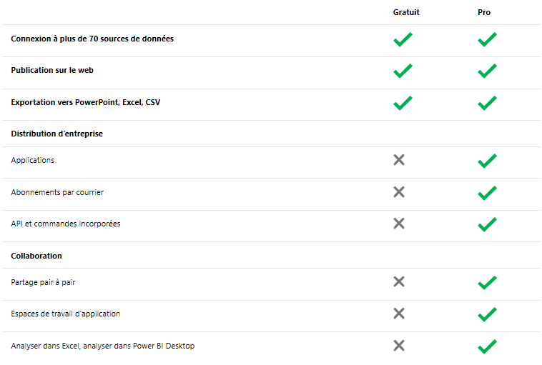Click Gratuit checkmark for Publication sur le web

[x=403, y=71]
